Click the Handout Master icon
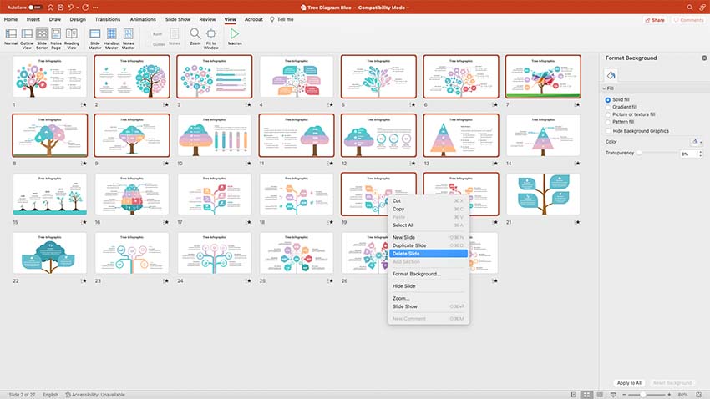Viewport: 710px width, 399px height. pyautogui.click(x=112, y=37)
